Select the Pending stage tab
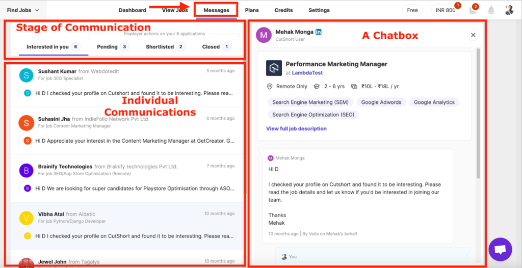This screenshot has height=268, width=522. click(x=113, y=47)
